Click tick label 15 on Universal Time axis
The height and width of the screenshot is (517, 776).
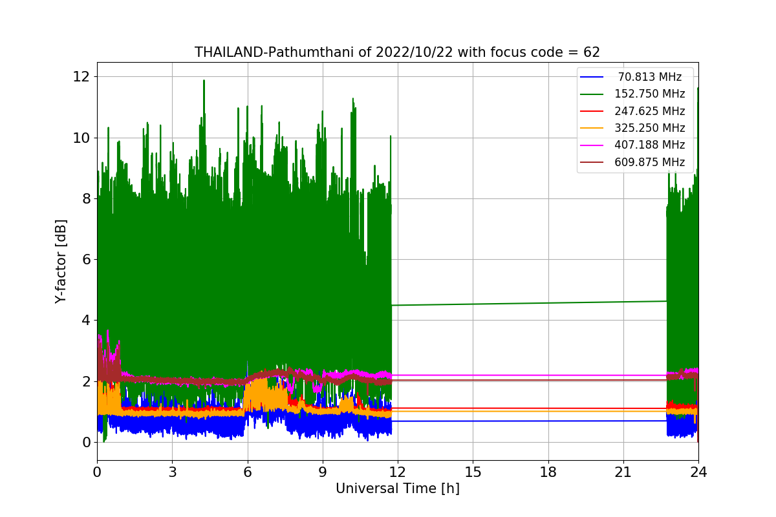pos(473,472)
